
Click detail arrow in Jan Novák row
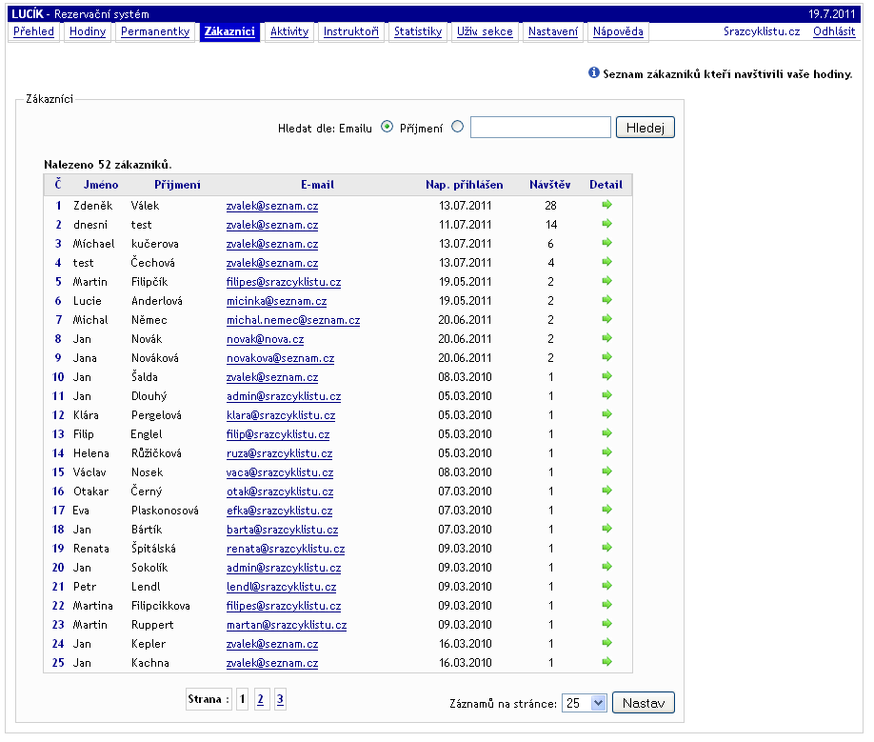click(606, 338)
